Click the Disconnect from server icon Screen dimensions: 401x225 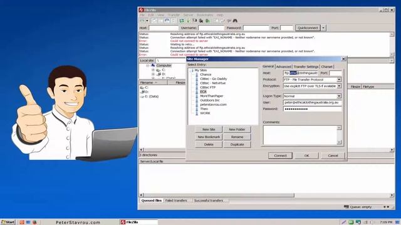[x=201, y=21]
